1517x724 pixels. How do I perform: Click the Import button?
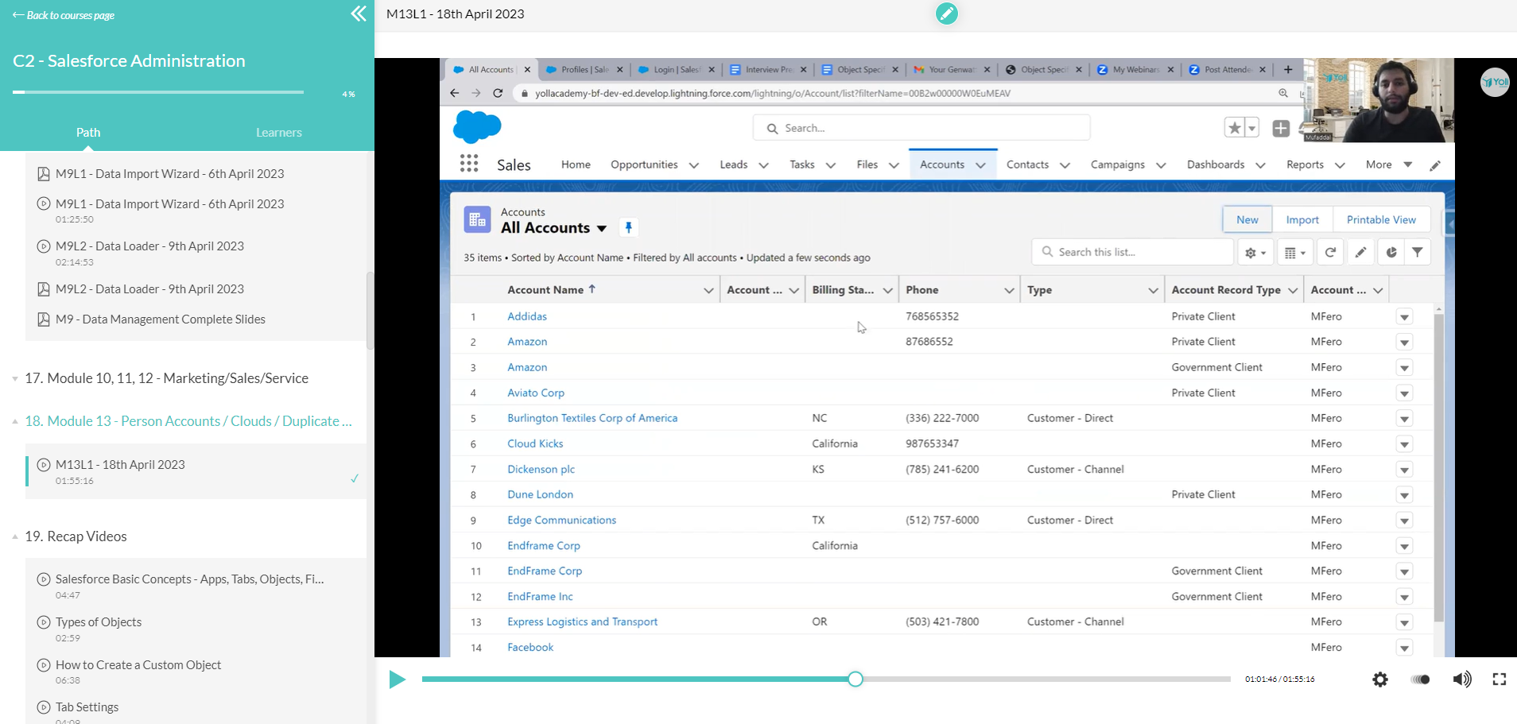tap(1302, 220)
